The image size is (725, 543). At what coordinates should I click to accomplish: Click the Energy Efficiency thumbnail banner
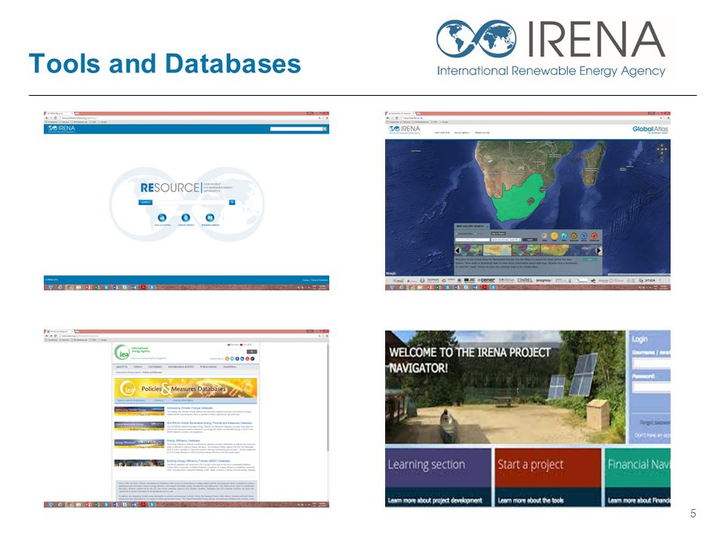click(x=139, y=443)
